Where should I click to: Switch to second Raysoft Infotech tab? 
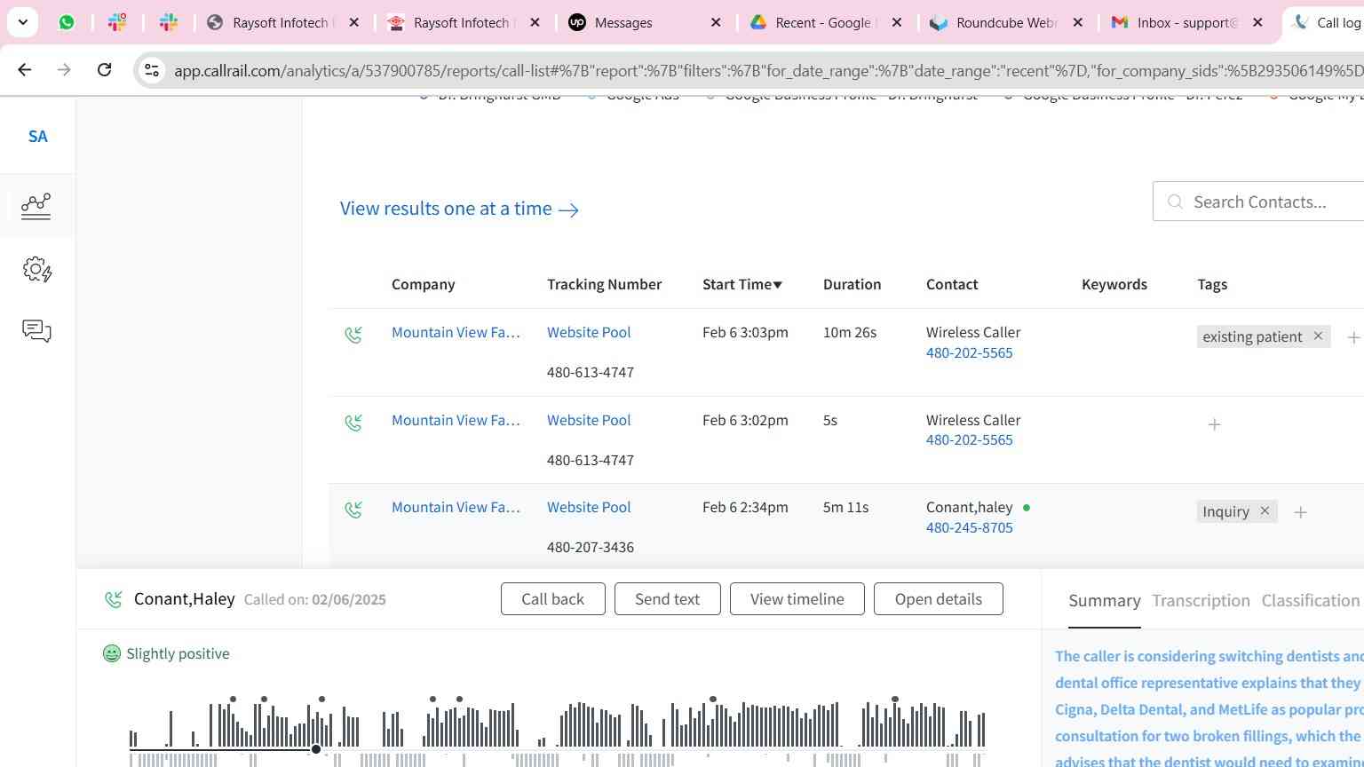pos(452,22)
